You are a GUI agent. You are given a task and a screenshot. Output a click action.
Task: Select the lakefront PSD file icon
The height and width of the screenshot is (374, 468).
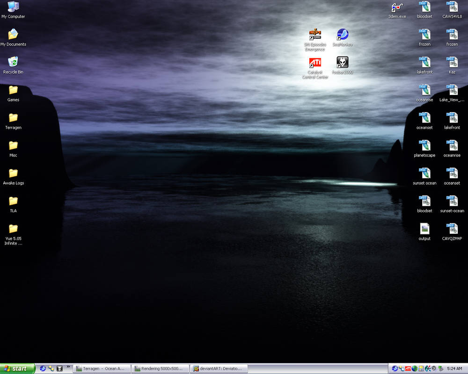coord(424,65)
